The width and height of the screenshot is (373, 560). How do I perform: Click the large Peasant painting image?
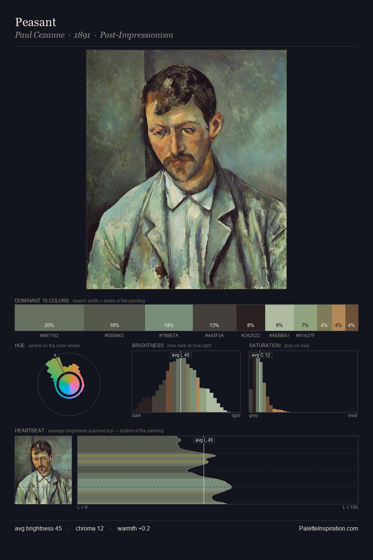coord(186,169)
